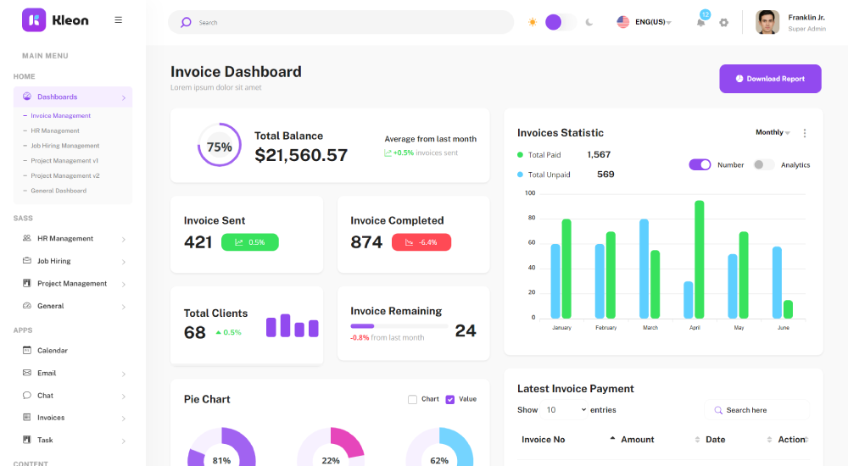The image size is (848, 466).
Task: Sort the table by Amount column
Action: (x=637, y=440)
